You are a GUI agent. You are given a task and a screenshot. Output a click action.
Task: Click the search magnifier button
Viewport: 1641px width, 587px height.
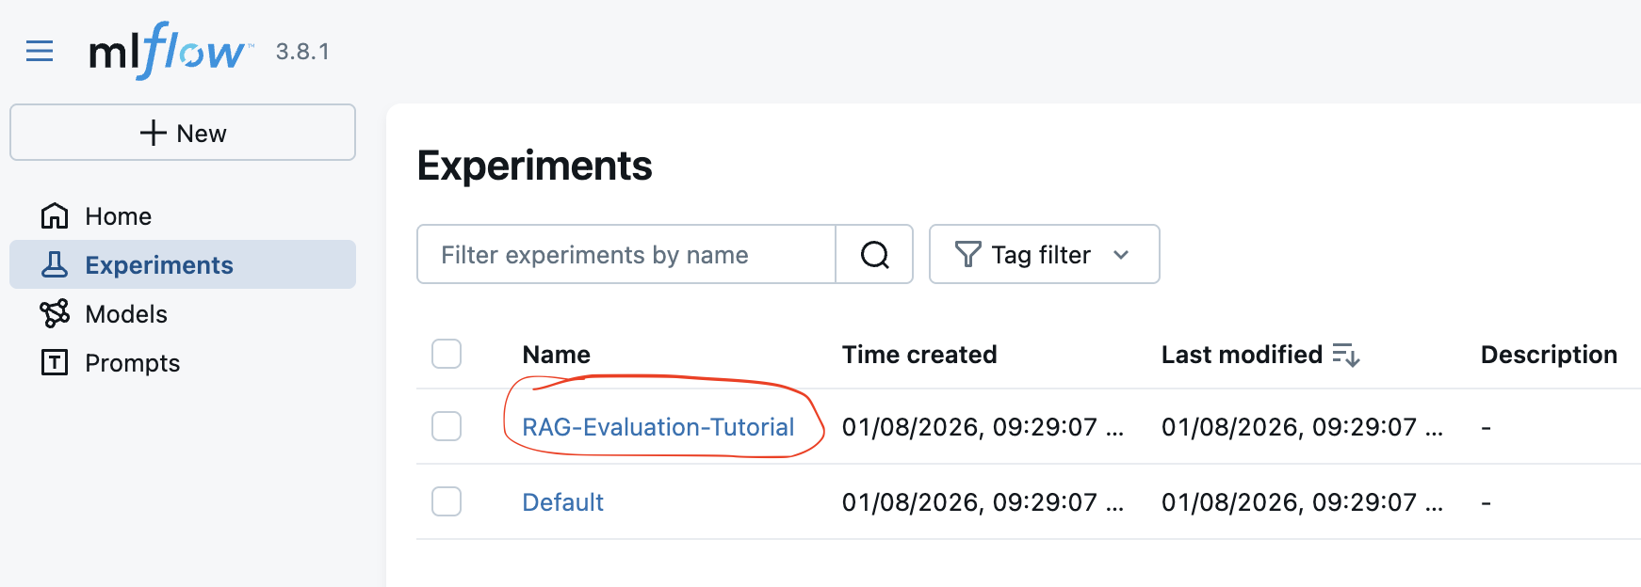[x=874, y=255]
